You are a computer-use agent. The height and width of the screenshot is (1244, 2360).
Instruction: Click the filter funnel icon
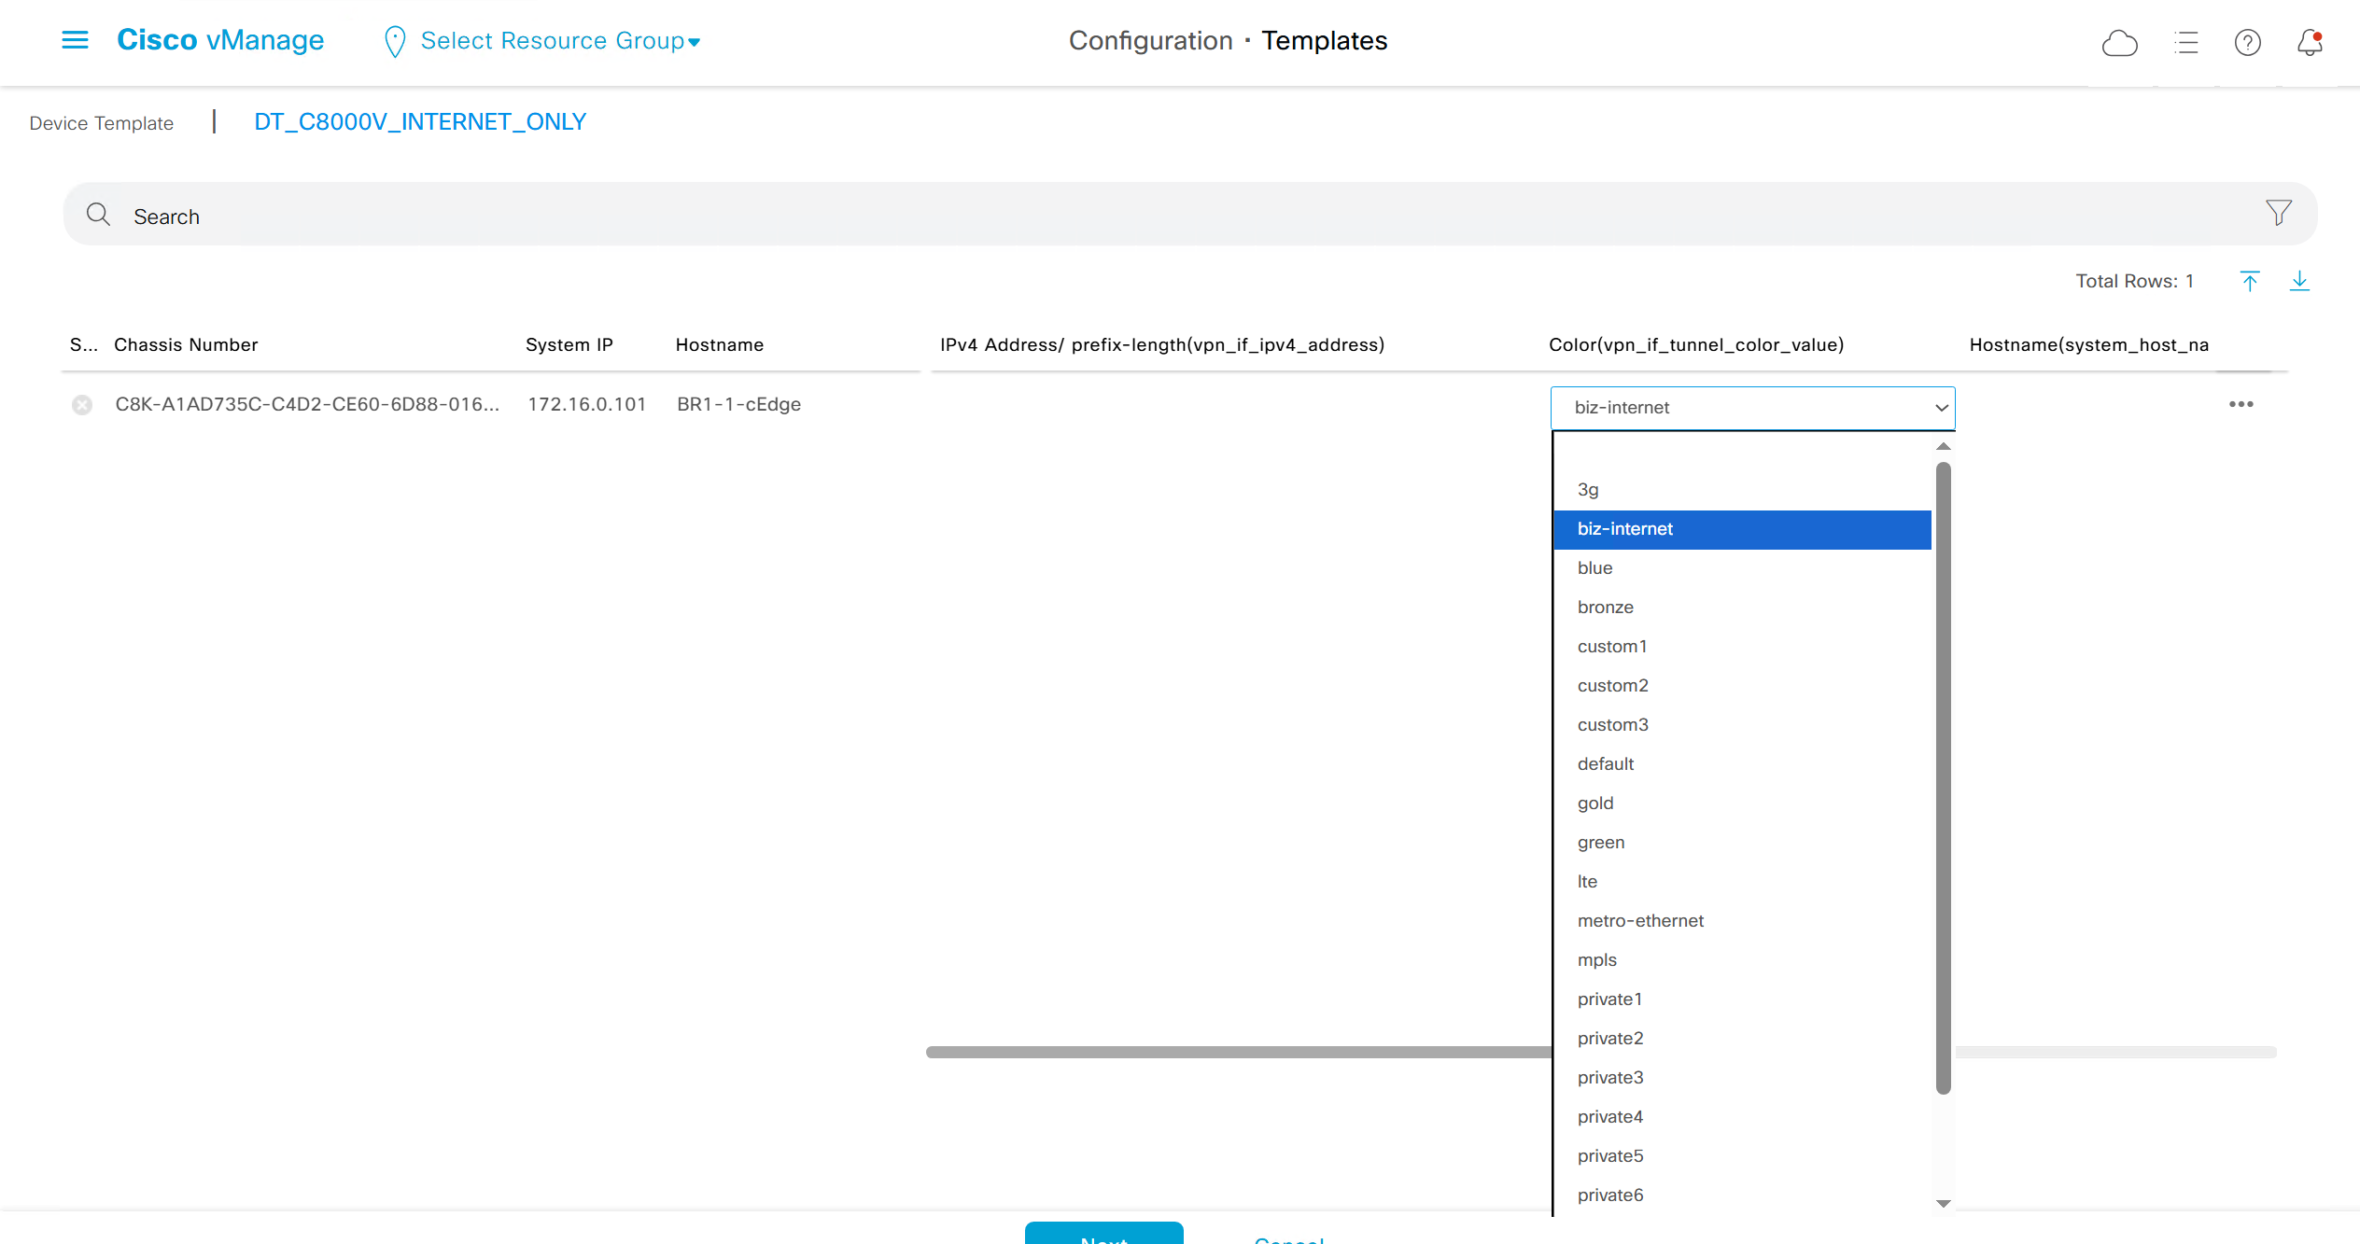2278,214
